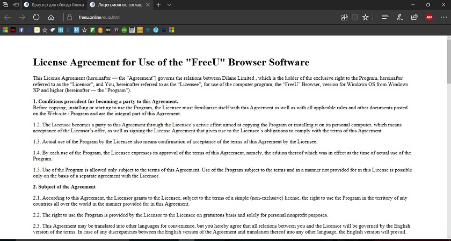
Task: Open the green F bookmark icon
Action: (x=92, y=30)
